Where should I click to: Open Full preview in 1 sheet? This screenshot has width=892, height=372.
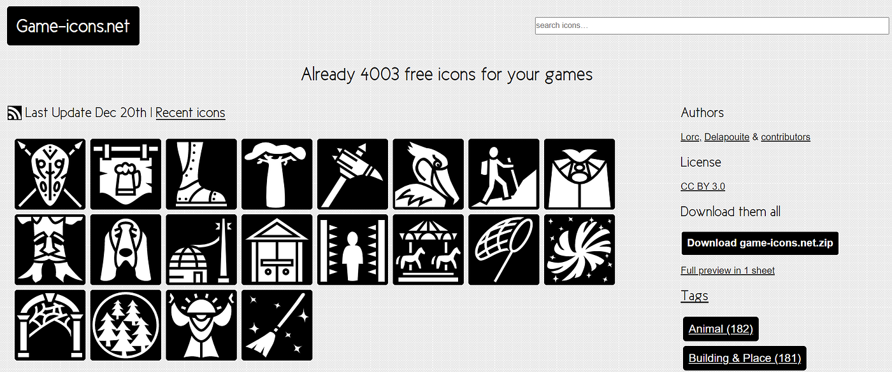(x=728, y=270)
